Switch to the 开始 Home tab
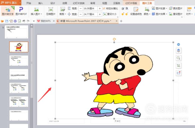Viewport: 195px width, 128px height. (x=29, y=3)
